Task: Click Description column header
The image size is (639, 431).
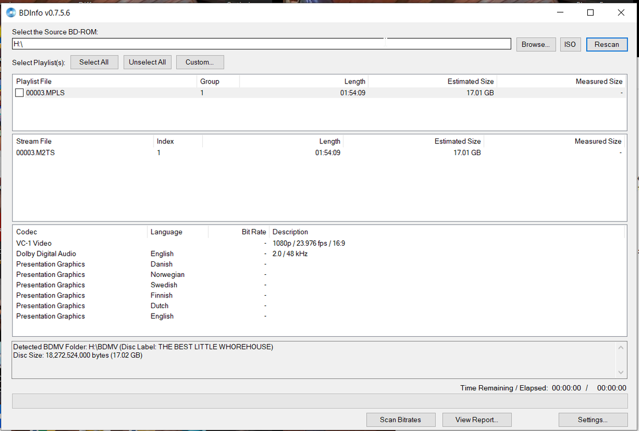Action: tap(446, 232)
